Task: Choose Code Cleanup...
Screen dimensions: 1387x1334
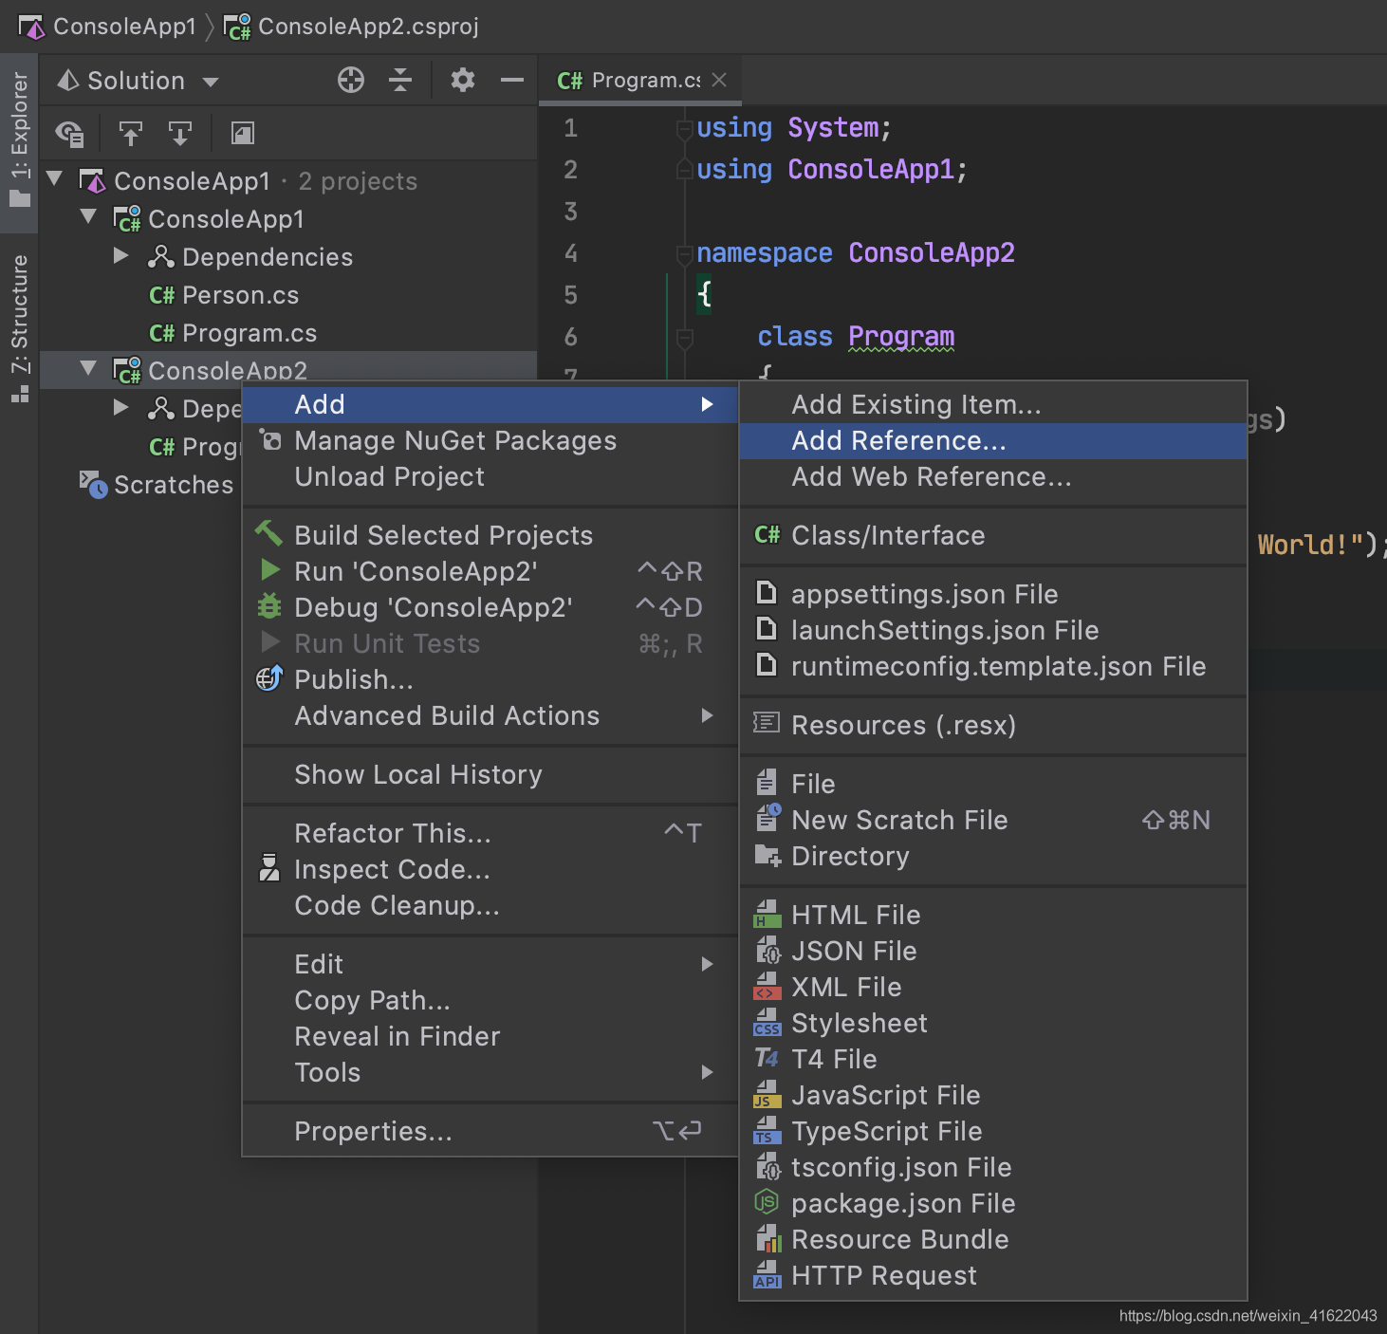Action: coord(490,905)
